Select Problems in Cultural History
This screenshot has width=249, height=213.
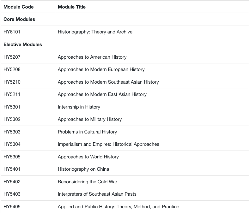(87, 132)
